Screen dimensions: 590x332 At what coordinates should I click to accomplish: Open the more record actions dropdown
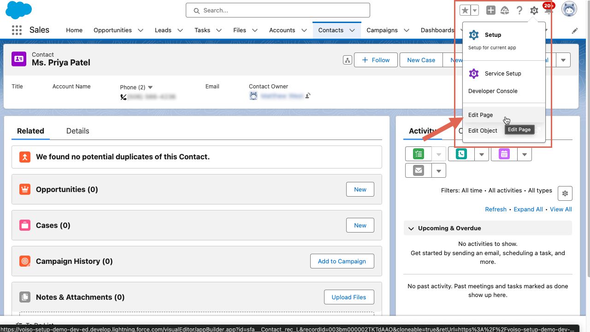click(x=563, y=60)
